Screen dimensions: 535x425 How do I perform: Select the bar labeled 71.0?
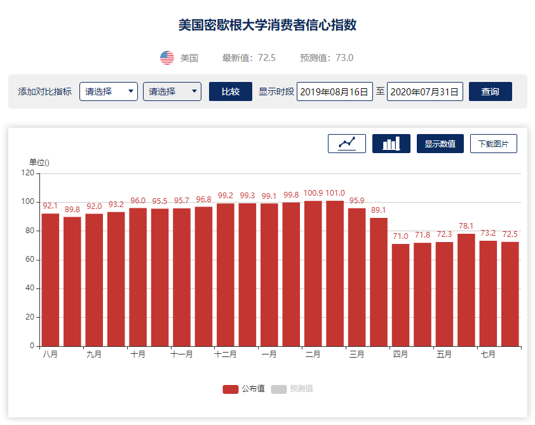click(x=400, y=295)
